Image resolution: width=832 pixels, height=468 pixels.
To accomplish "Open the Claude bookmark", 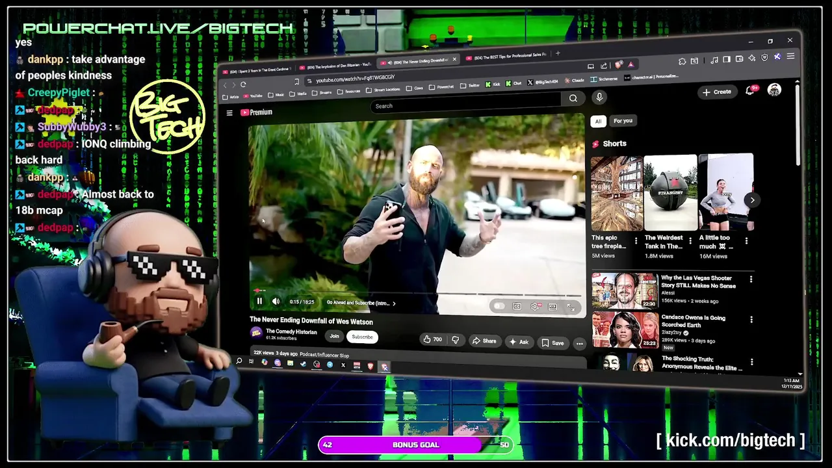I will tap(573, 81).
